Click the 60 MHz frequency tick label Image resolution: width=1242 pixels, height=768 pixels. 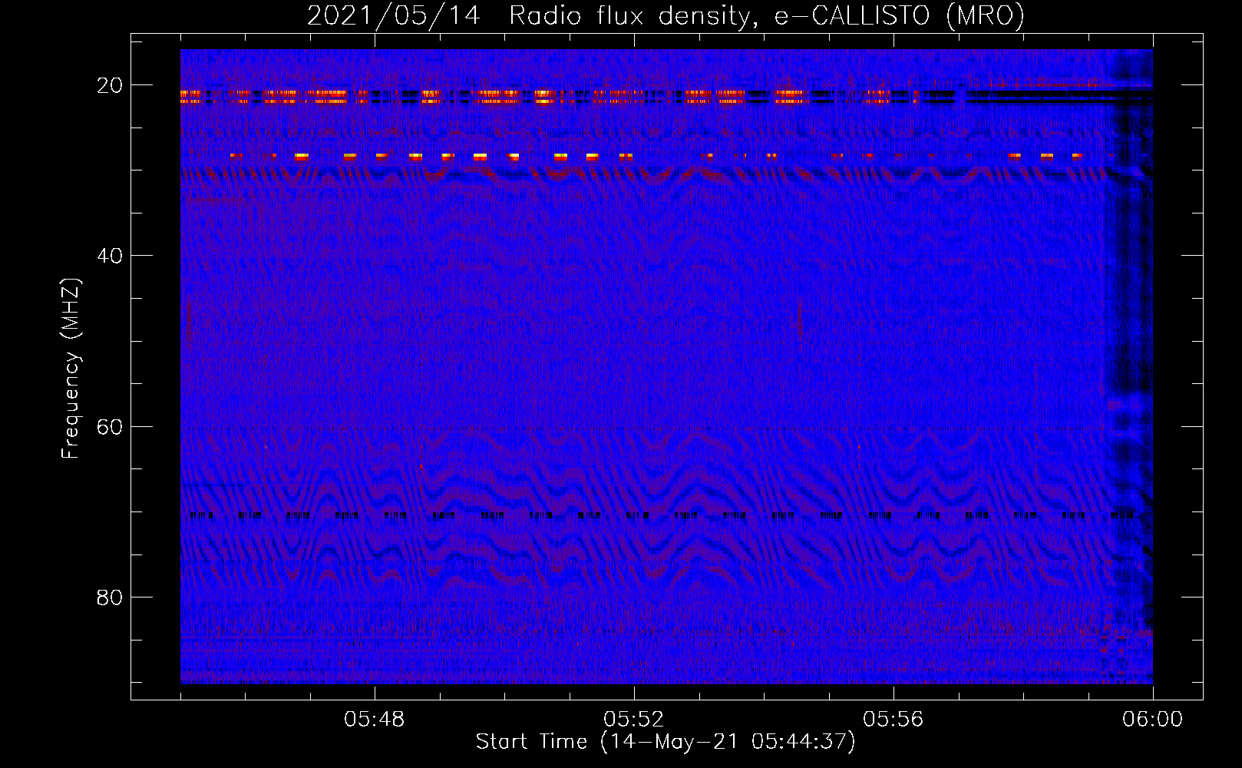(110, 426)
